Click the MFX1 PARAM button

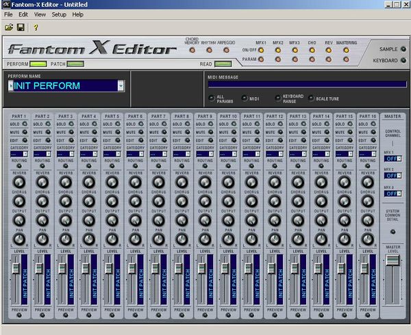tap(261, 59)
